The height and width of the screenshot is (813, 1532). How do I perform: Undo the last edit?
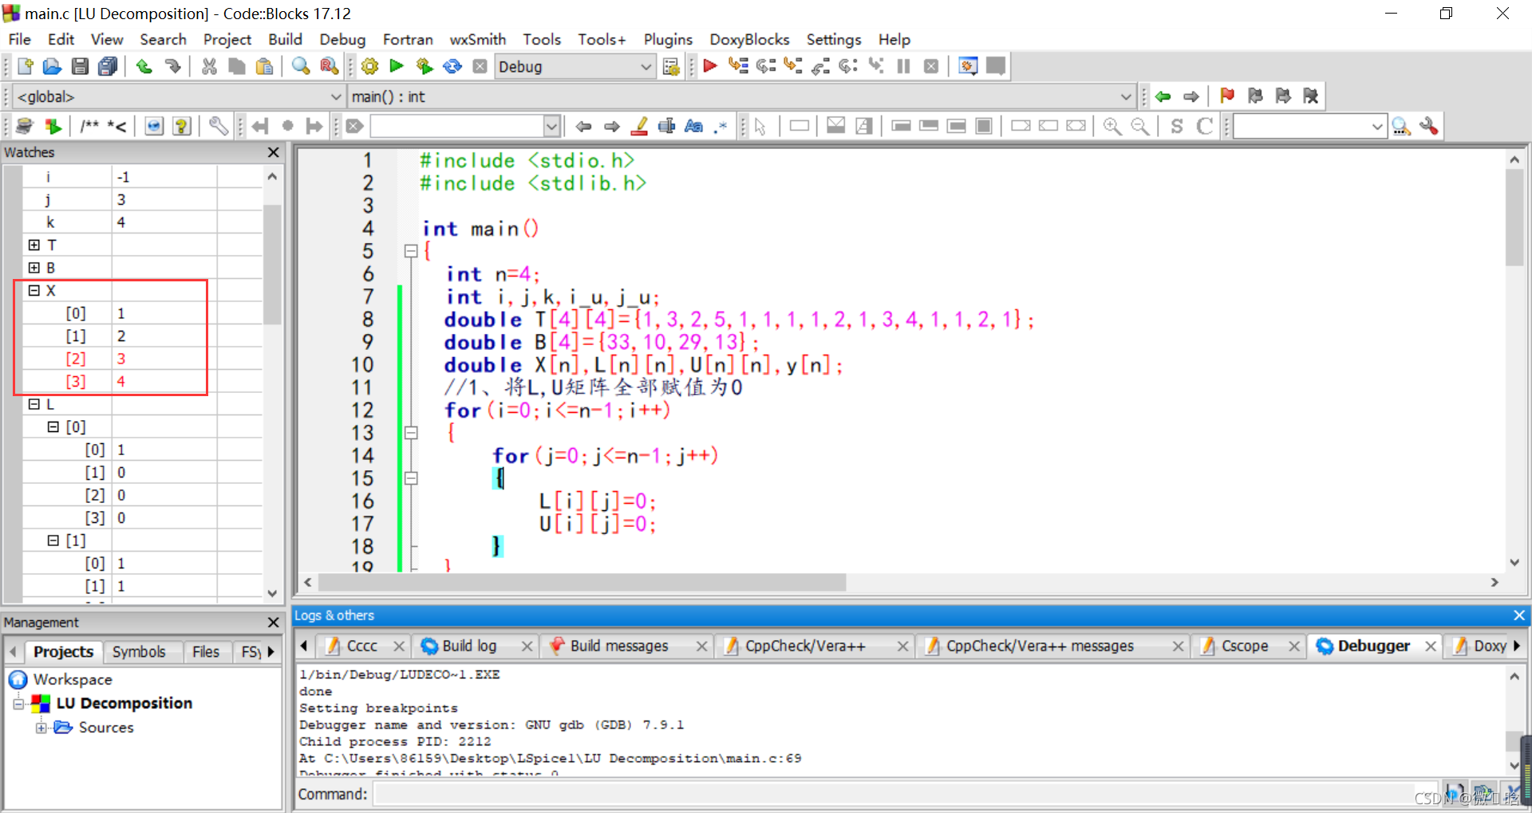[x=144, y=66]
